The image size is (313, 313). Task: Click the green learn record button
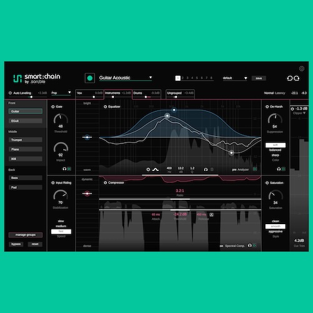pyautogui.click(x=90, y=78)
